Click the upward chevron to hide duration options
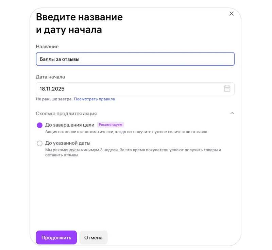This screenshot has height=250, width=272. click(233, 113)
